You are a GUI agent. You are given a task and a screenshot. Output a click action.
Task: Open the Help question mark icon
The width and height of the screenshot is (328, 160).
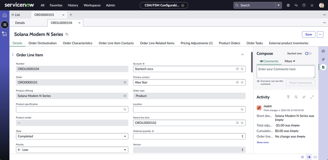(x=304, y=5)
